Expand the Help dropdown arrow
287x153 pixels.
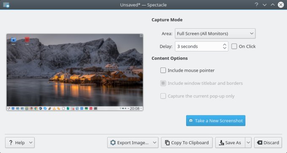31,142
